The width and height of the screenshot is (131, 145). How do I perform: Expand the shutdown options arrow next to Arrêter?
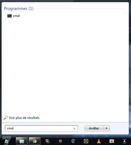pos(107,128)
